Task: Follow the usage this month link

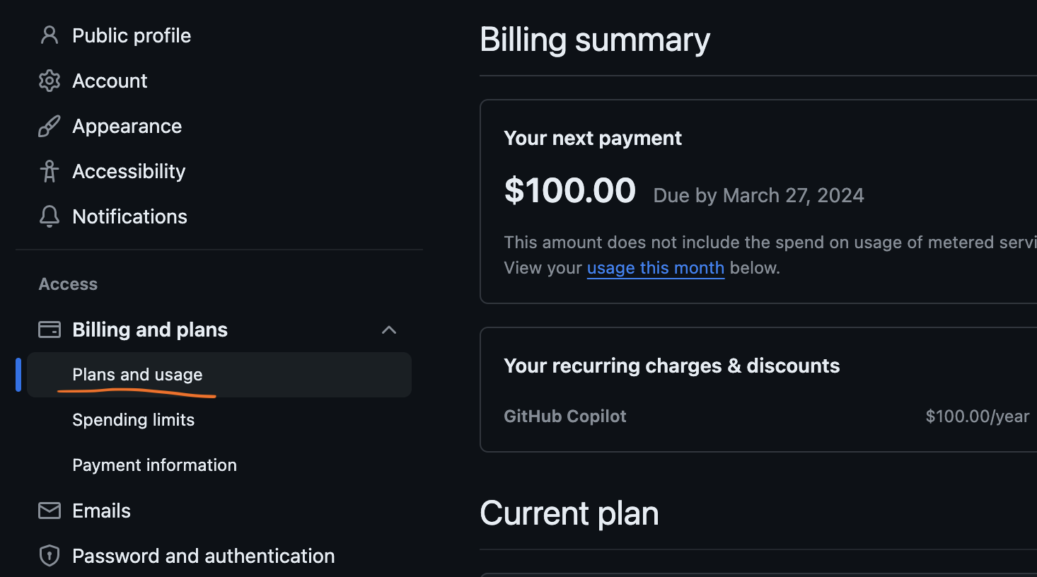Action: 655,268
